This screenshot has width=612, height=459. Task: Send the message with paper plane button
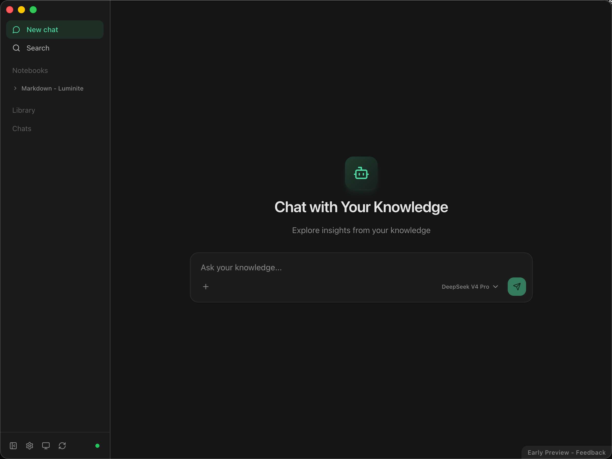tap(517, 287)
